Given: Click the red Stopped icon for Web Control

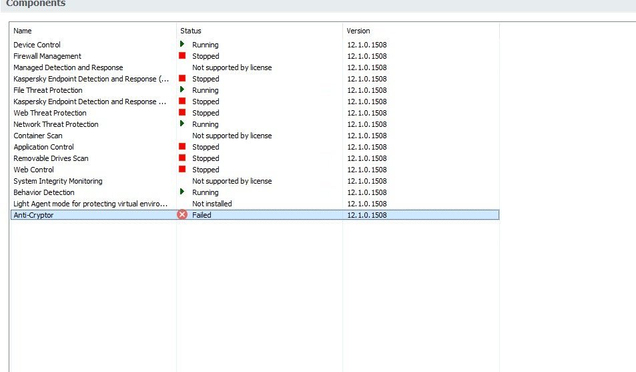Looking at the screenshot, I should 182,169.
